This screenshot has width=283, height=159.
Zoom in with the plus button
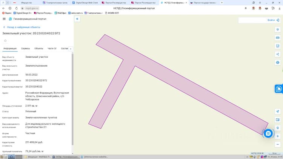pyautogui.click(x=278, y=136)
